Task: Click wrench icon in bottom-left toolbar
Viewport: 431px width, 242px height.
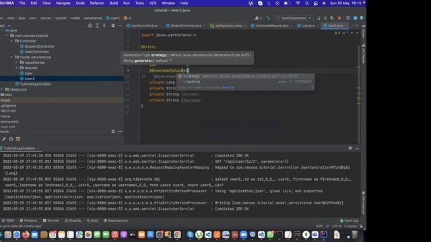Action: point(4,139)
